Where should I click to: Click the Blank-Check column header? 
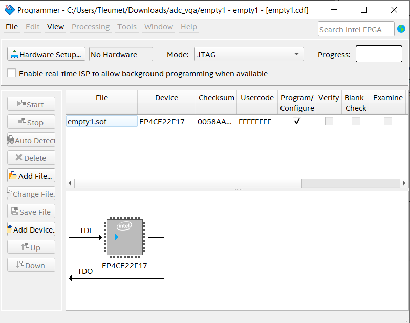(x=356, y=102)
